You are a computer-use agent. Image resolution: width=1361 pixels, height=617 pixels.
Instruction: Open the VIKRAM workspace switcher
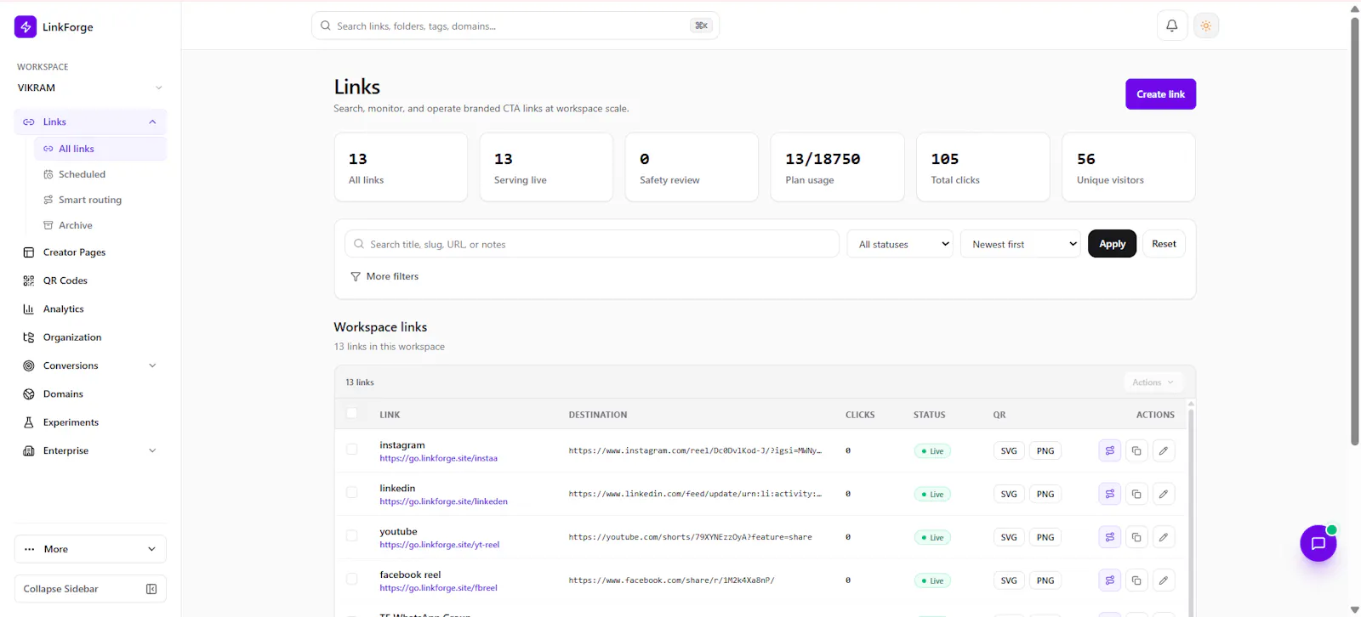[90, 88]
